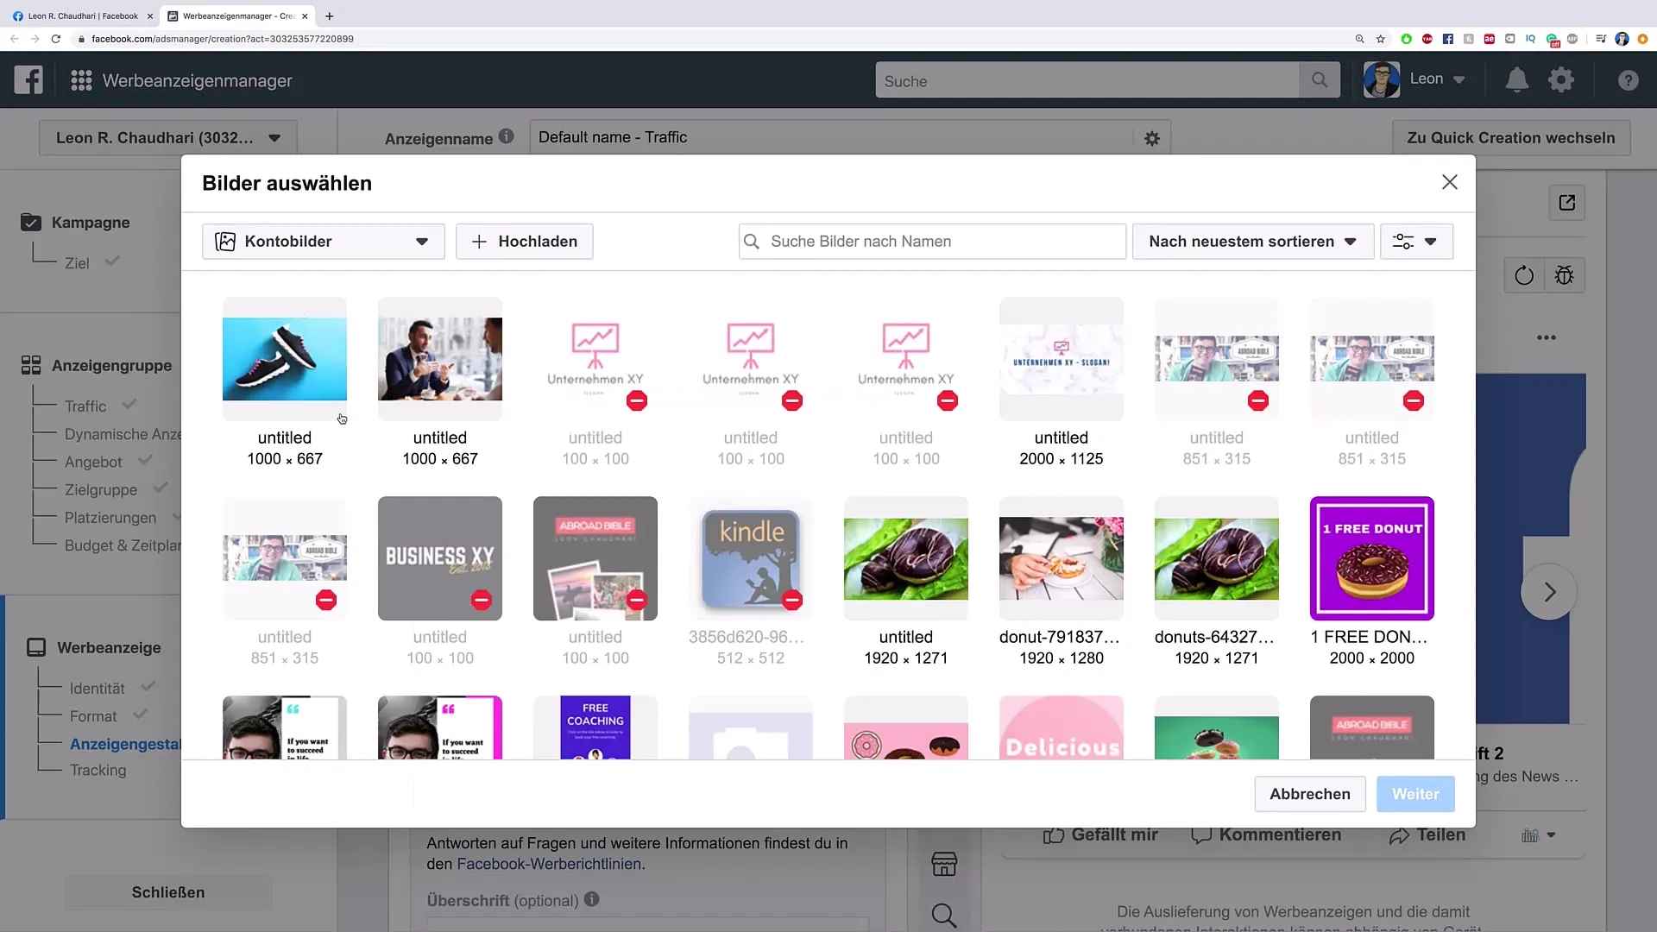
Task: Click the bug report icon
Action: point(1564,275)
